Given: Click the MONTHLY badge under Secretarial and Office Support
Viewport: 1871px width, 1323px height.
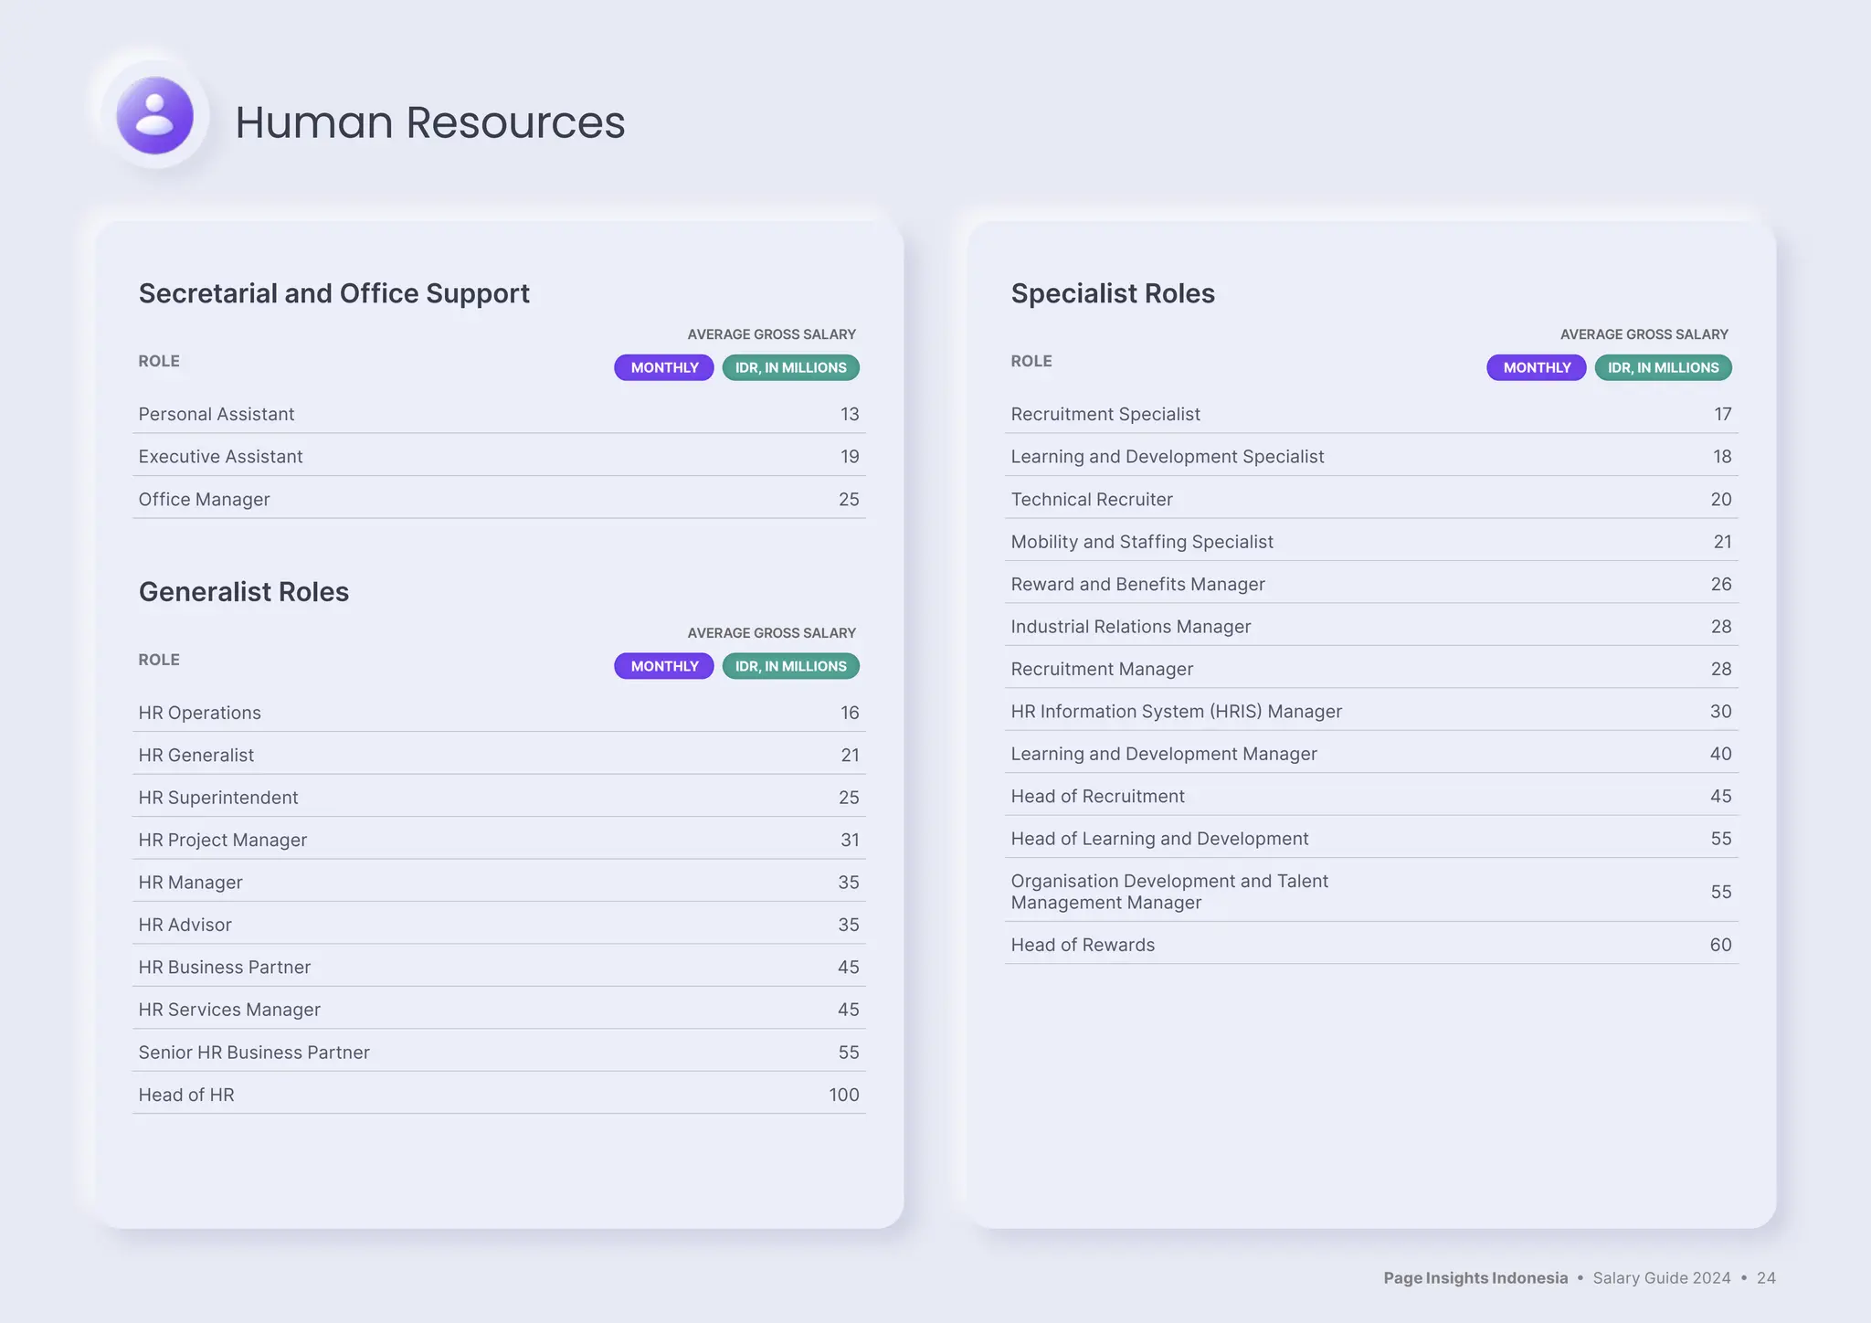Looking at the screenshot, I should [x=664, y=367].
